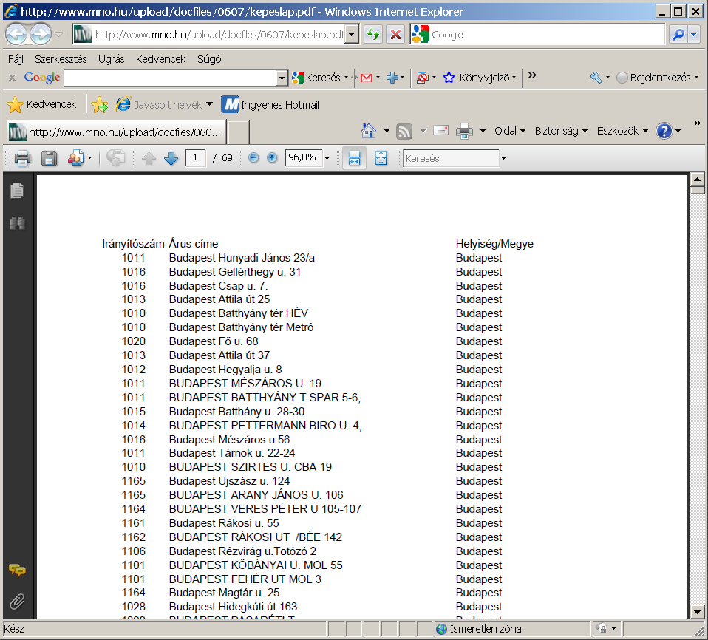
Task: Click the RSS feeds icon
Action: 404,131
